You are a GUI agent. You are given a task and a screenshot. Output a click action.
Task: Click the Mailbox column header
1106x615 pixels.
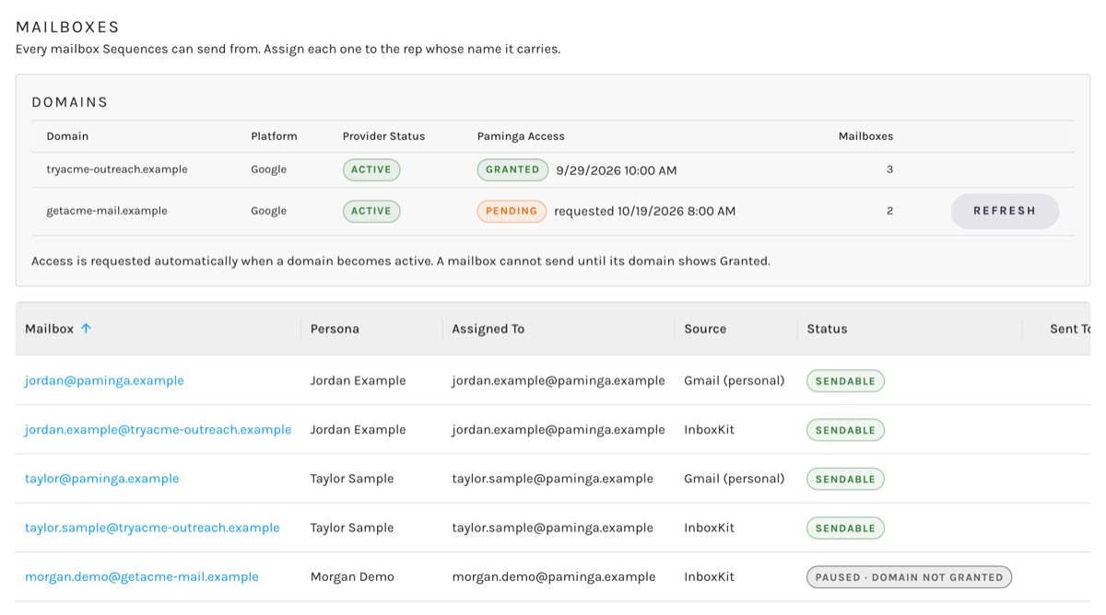coord(49,329)
